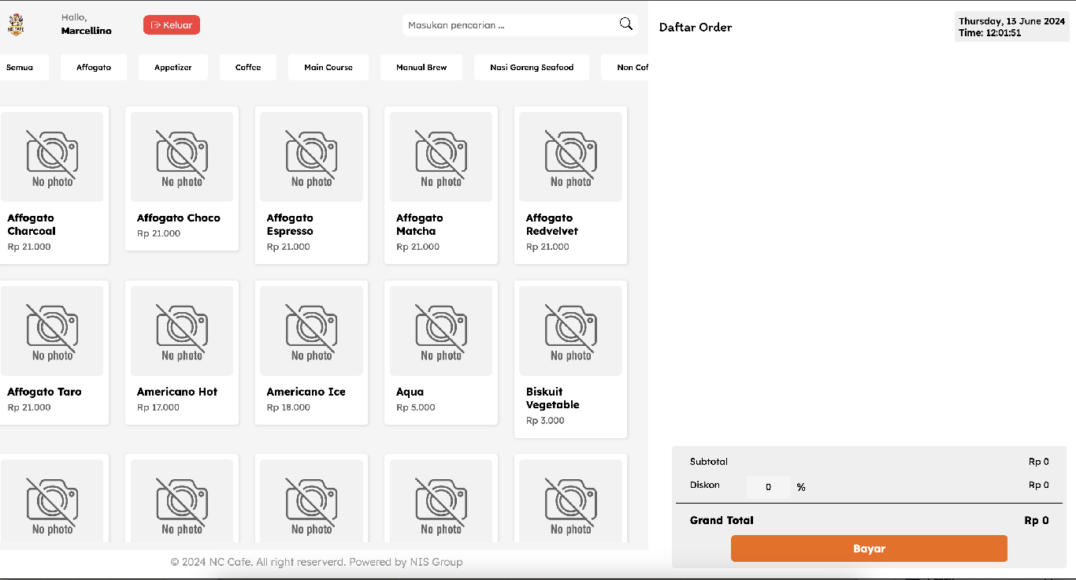Viewport: 1076px width, 580px height.
Task: Filter by Nasi Goreng Seafood
Action: 532,68
